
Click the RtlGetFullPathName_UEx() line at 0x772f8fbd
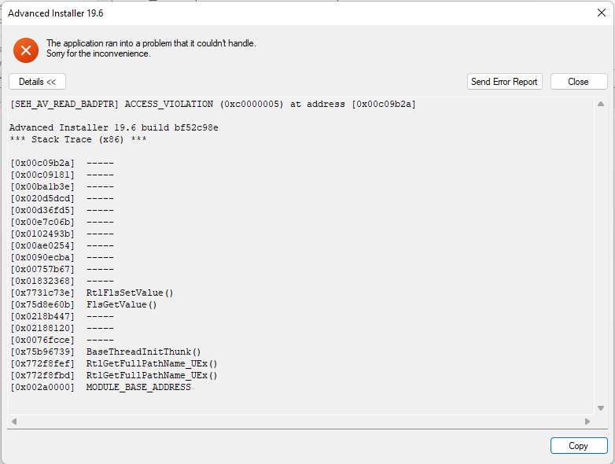[113, 375]
